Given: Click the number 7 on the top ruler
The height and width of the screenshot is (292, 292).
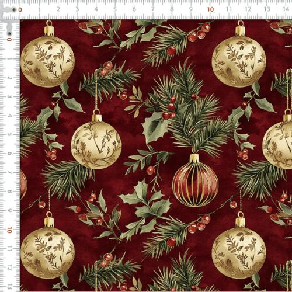Looking at the screenshot, I should pos(153,9).
